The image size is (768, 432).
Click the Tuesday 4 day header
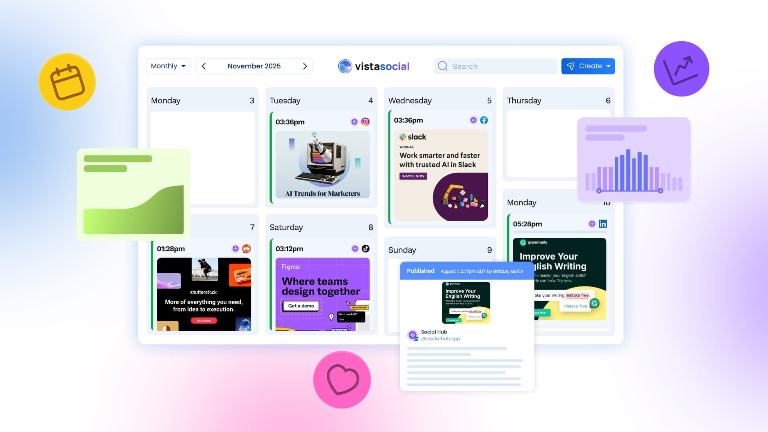click(x=321, y=100)
